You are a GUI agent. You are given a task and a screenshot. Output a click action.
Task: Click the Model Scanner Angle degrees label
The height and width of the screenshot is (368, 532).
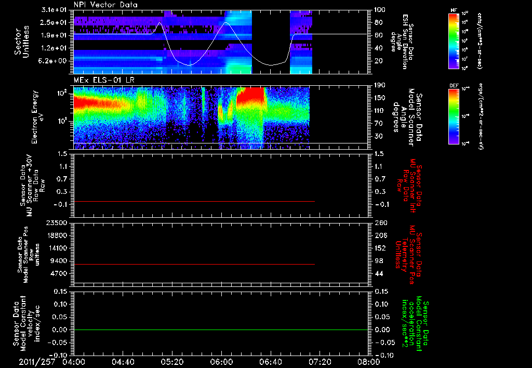(x=407, y=117)
